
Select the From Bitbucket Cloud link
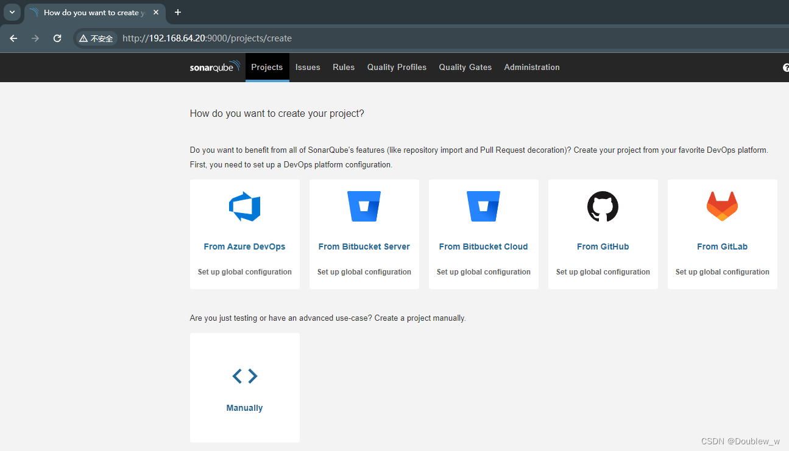click(483, 246)
